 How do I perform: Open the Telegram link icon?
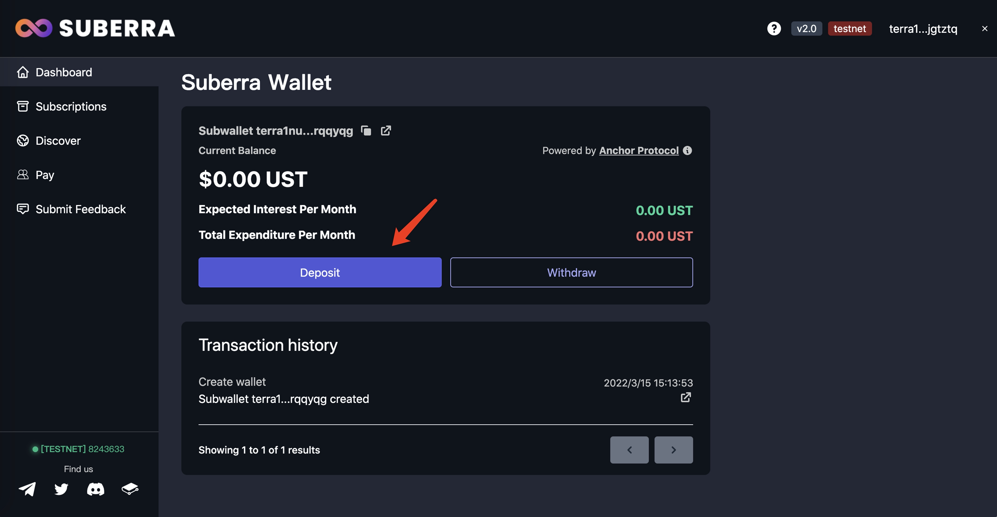pos(27,489)
